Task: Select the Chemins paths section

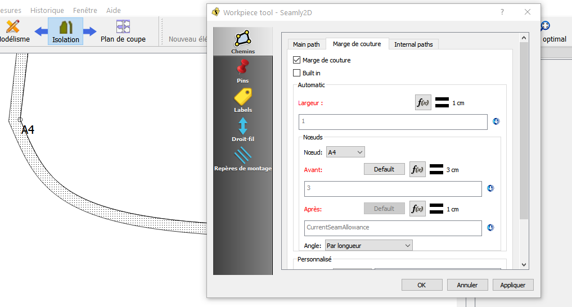Action: pos(242,42)
